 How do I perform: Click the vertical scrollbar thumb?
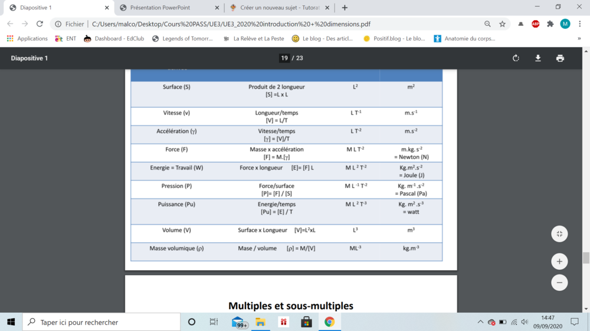click(x=586, y=258)
